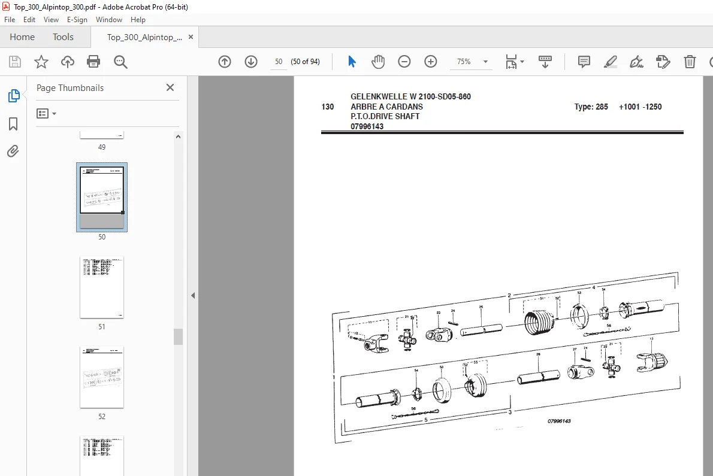This screenshot has width=713, height=476.
Task: Click the thumbnail label '49'
Action: click(x=102, y=147)
